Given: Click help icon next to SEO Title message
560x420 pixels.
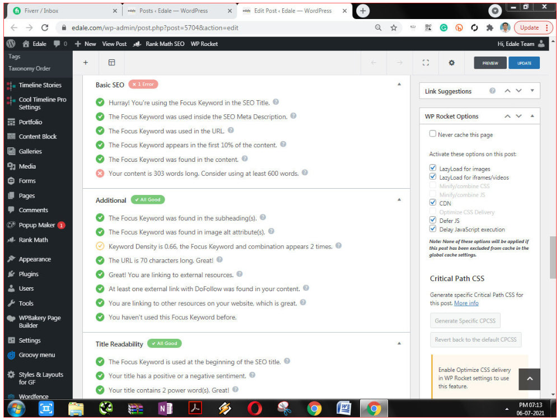Looking at the screenshot, I should tap(276, 102).
